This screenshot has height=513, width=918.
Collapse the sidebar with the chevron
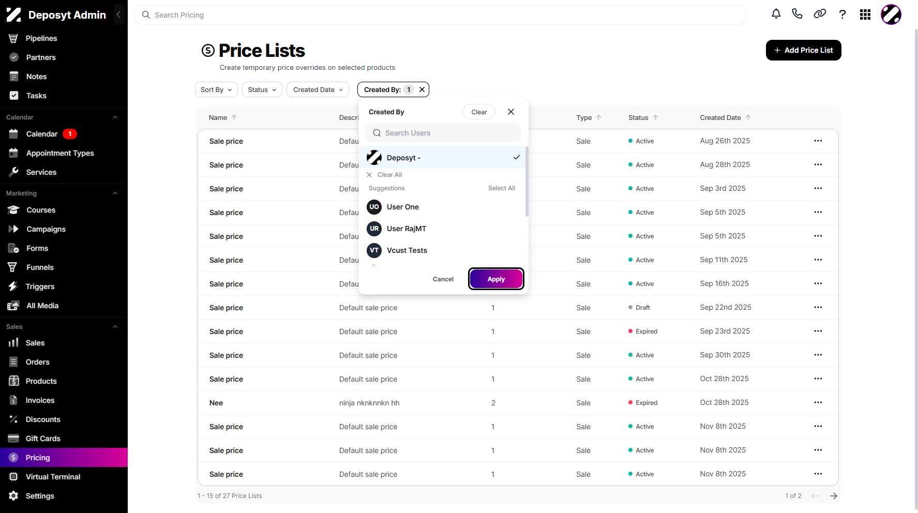pyautogui.click(x=118, y=14)
